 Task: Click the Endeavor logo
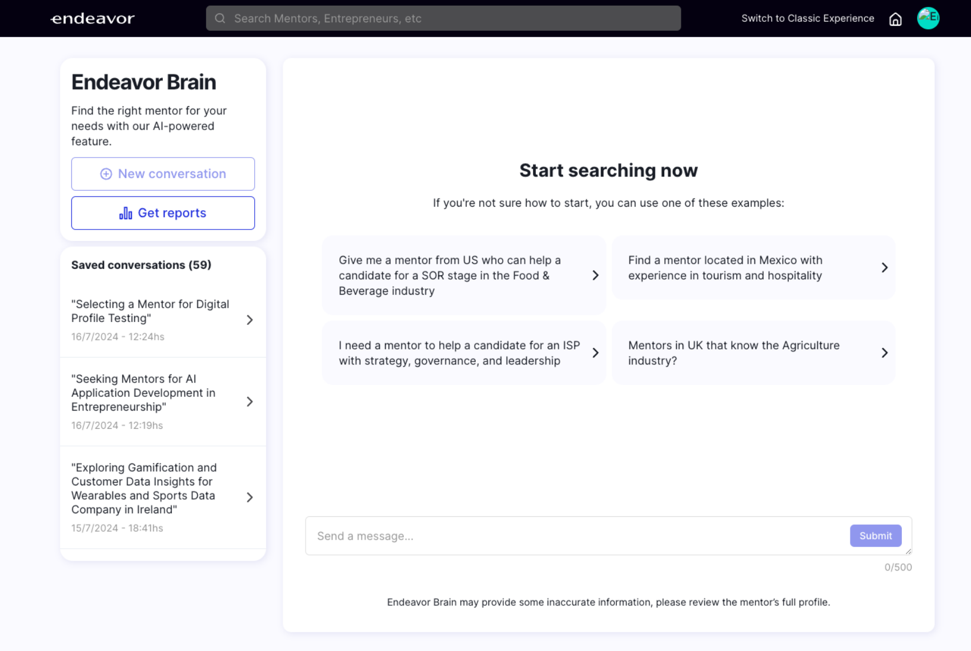click(93, 19)
